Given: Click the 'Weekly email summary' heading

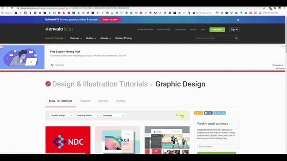Looking at the screenshot, I should pos(213,123).
